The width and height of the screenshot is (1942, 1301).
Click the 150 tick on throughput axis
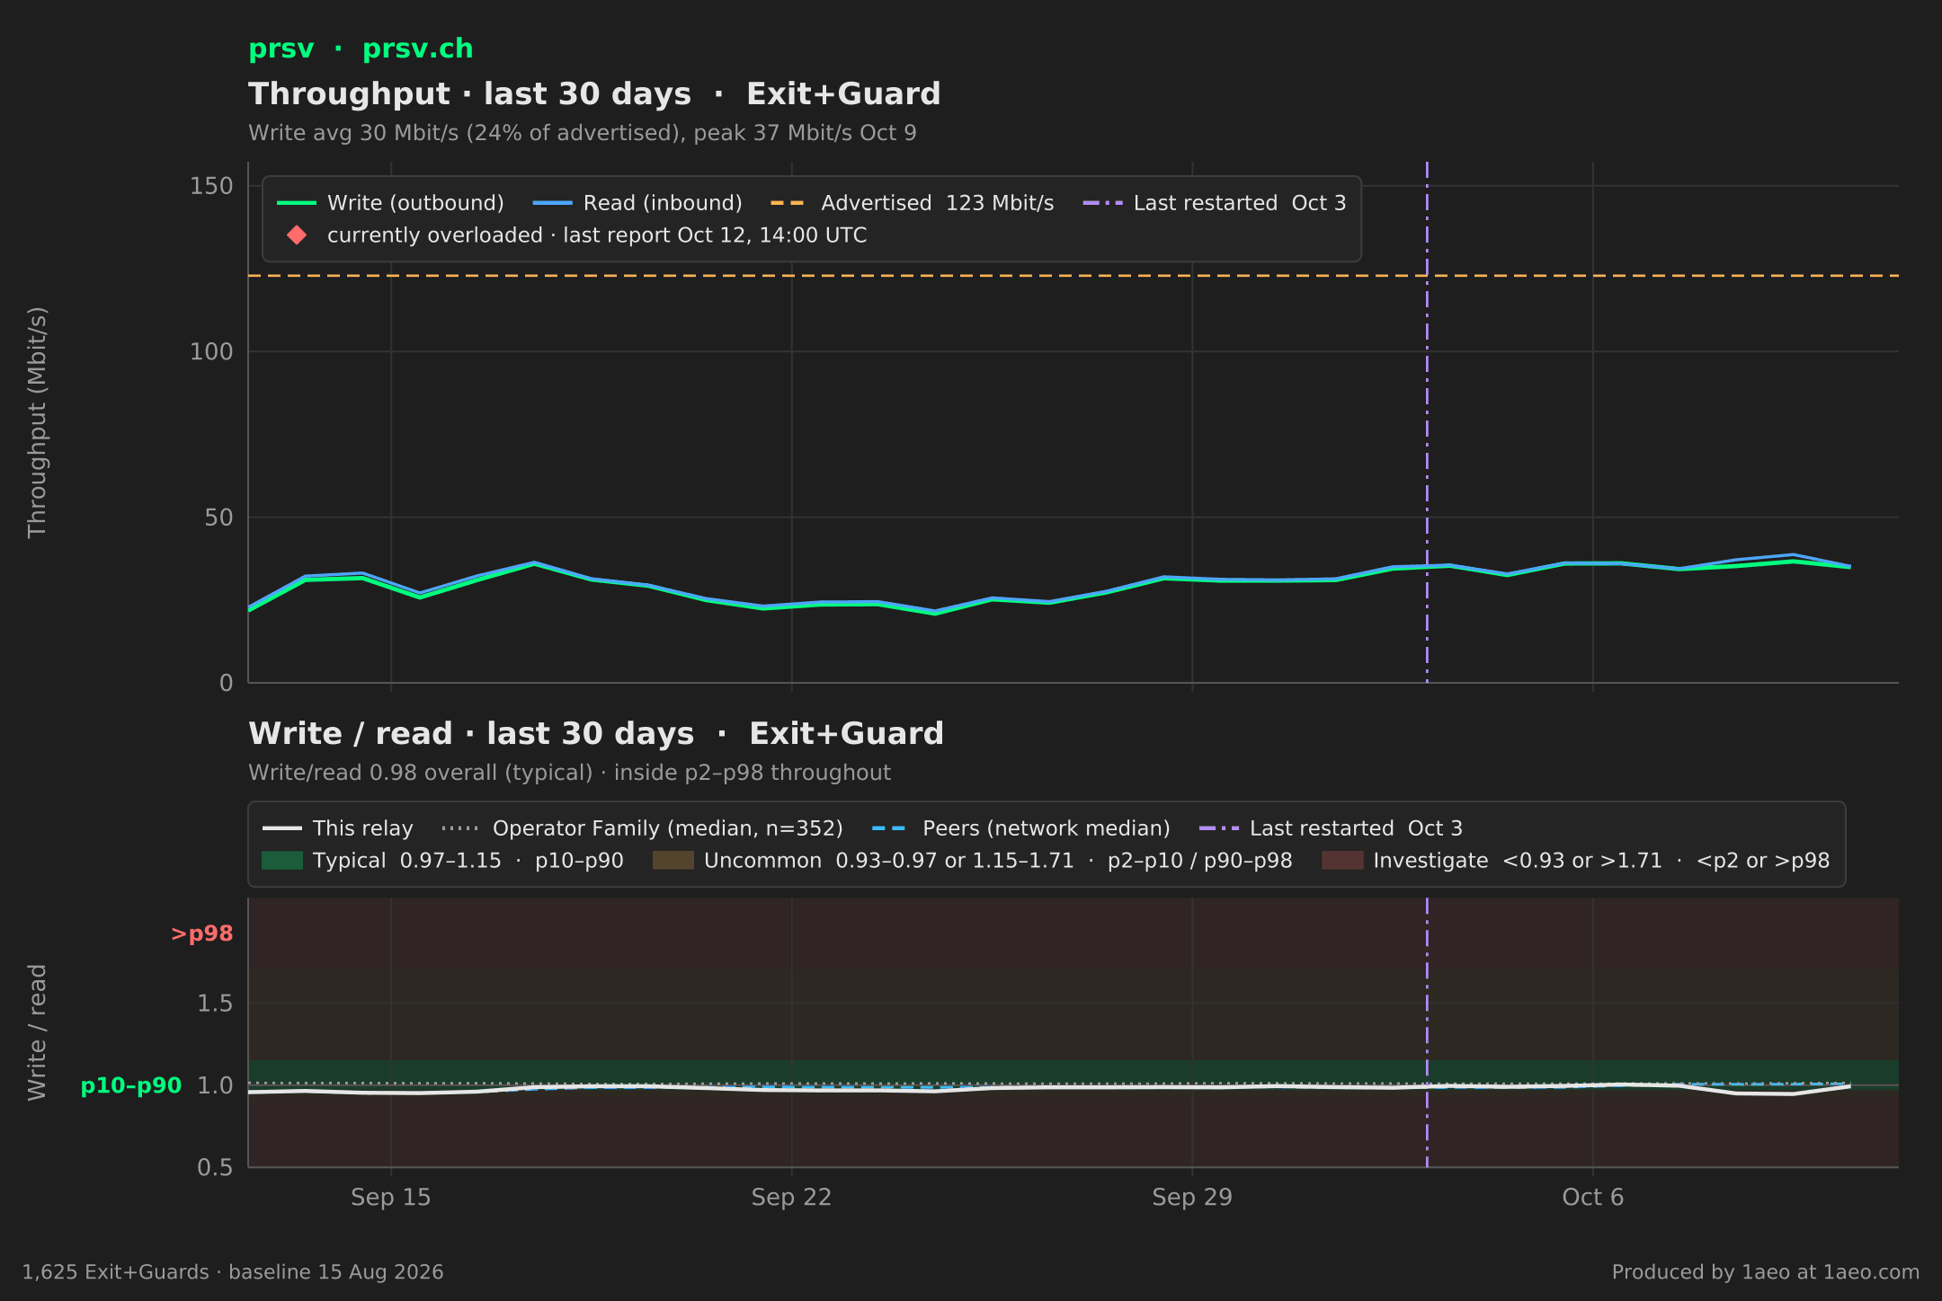211,186
